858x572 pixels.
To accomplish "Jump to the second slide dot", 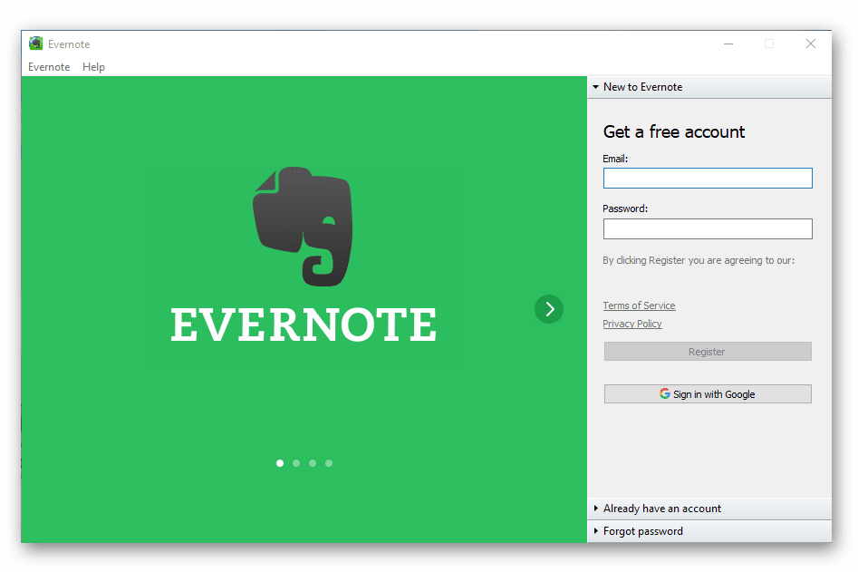I will [296, 463].
